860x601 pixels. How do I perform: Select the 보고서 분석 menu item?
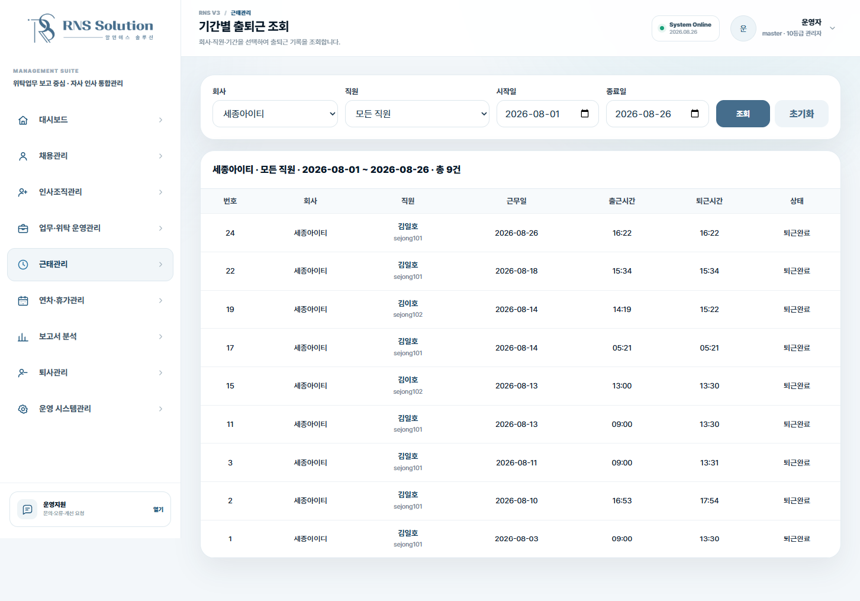90,337
